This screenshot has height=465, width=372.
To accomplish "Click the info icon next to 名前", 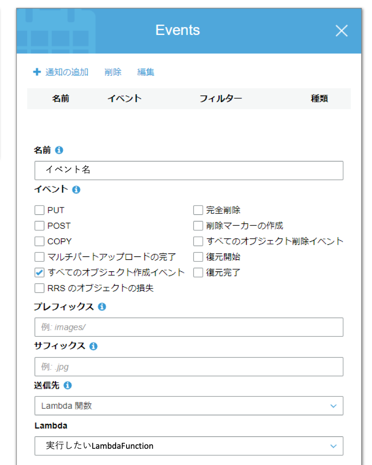I will (x=59, y=150).
